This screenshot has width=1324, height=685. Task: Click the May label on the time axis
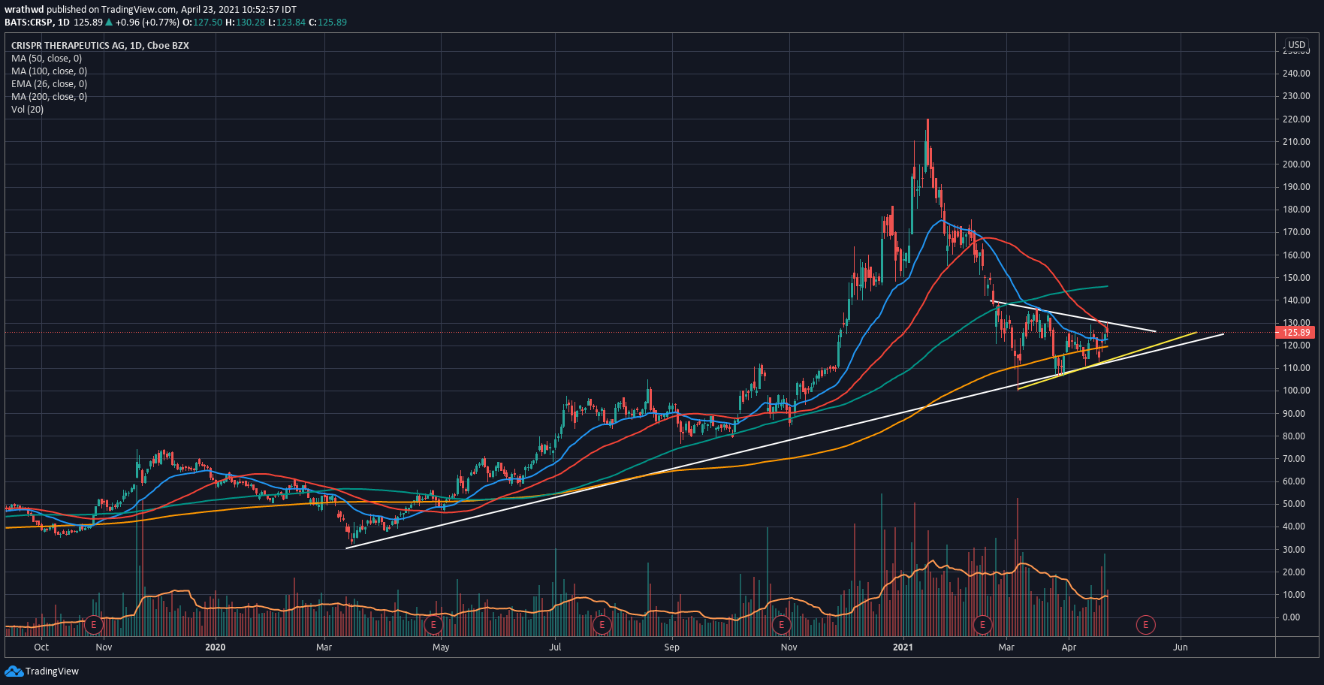(441, 647)
